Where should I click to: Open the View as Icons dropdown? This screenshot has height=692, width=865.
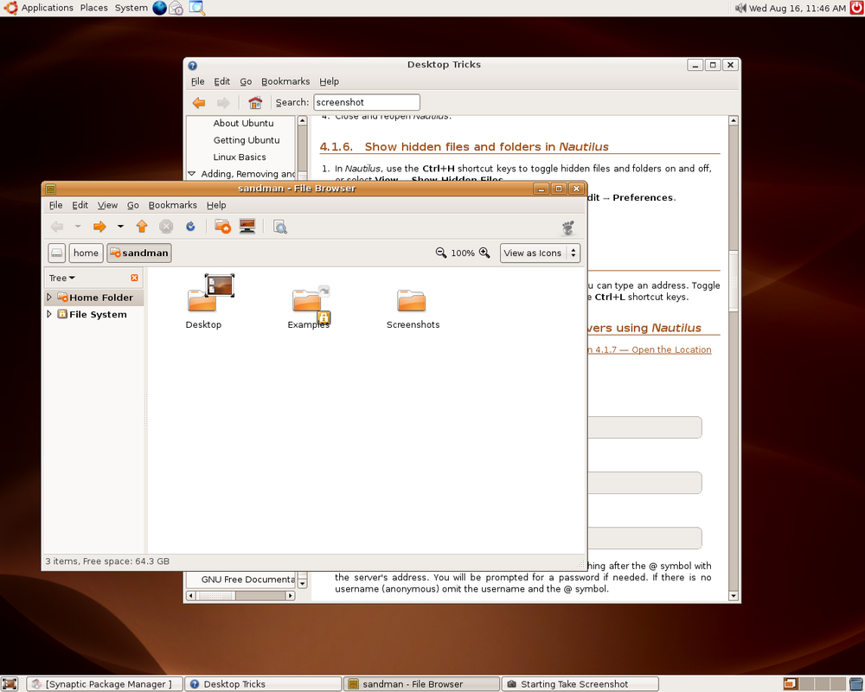(540, 253)
